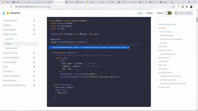Viewport: 198px width, 111px height.
Task: Select the Usage sidebar item
Action: click(x=20, y=44)
